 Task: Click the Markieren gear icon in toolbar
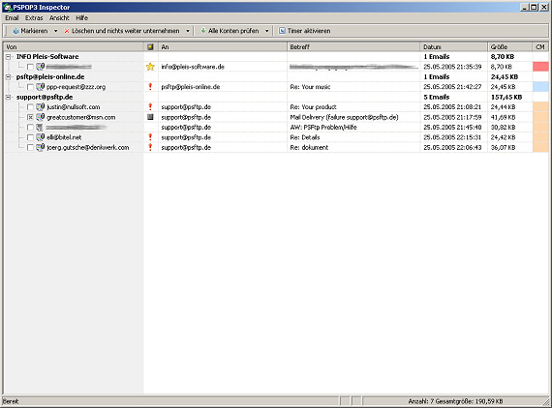pos(15,31)
